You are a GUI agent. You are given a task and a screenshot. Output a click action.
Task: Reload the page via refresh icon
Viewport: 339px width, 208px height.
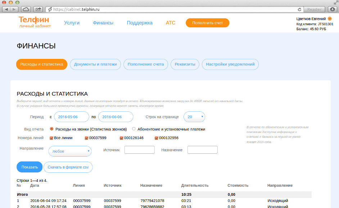point(299,10)
